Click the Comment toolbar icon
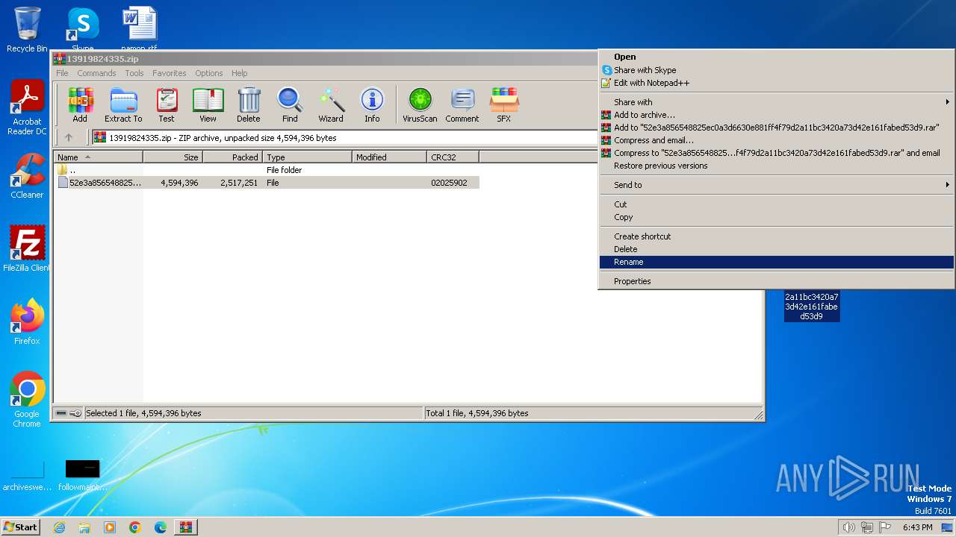Viewport: 956px width, 537px height. [462, 104]
